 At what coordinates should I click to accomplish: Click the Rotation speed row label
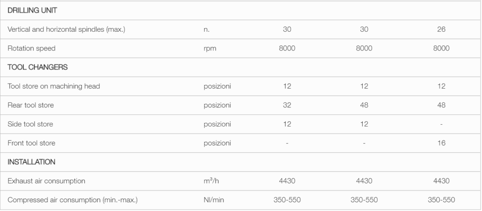31,49
